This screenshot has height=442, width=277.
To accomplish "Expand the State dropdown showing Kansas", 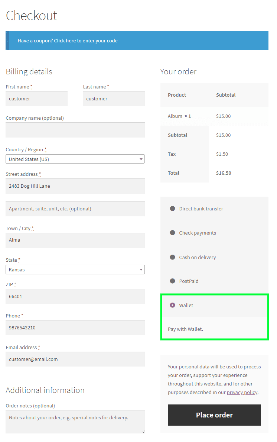I will tap(75, 270).
